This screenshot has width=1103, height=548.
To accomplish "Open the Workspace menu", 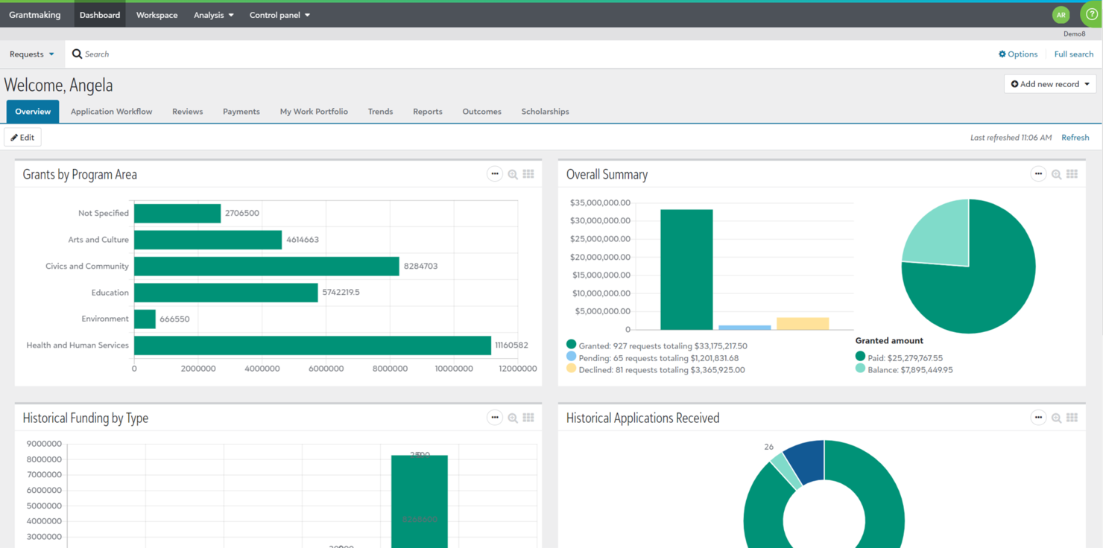I will click(x=157, y=14).
